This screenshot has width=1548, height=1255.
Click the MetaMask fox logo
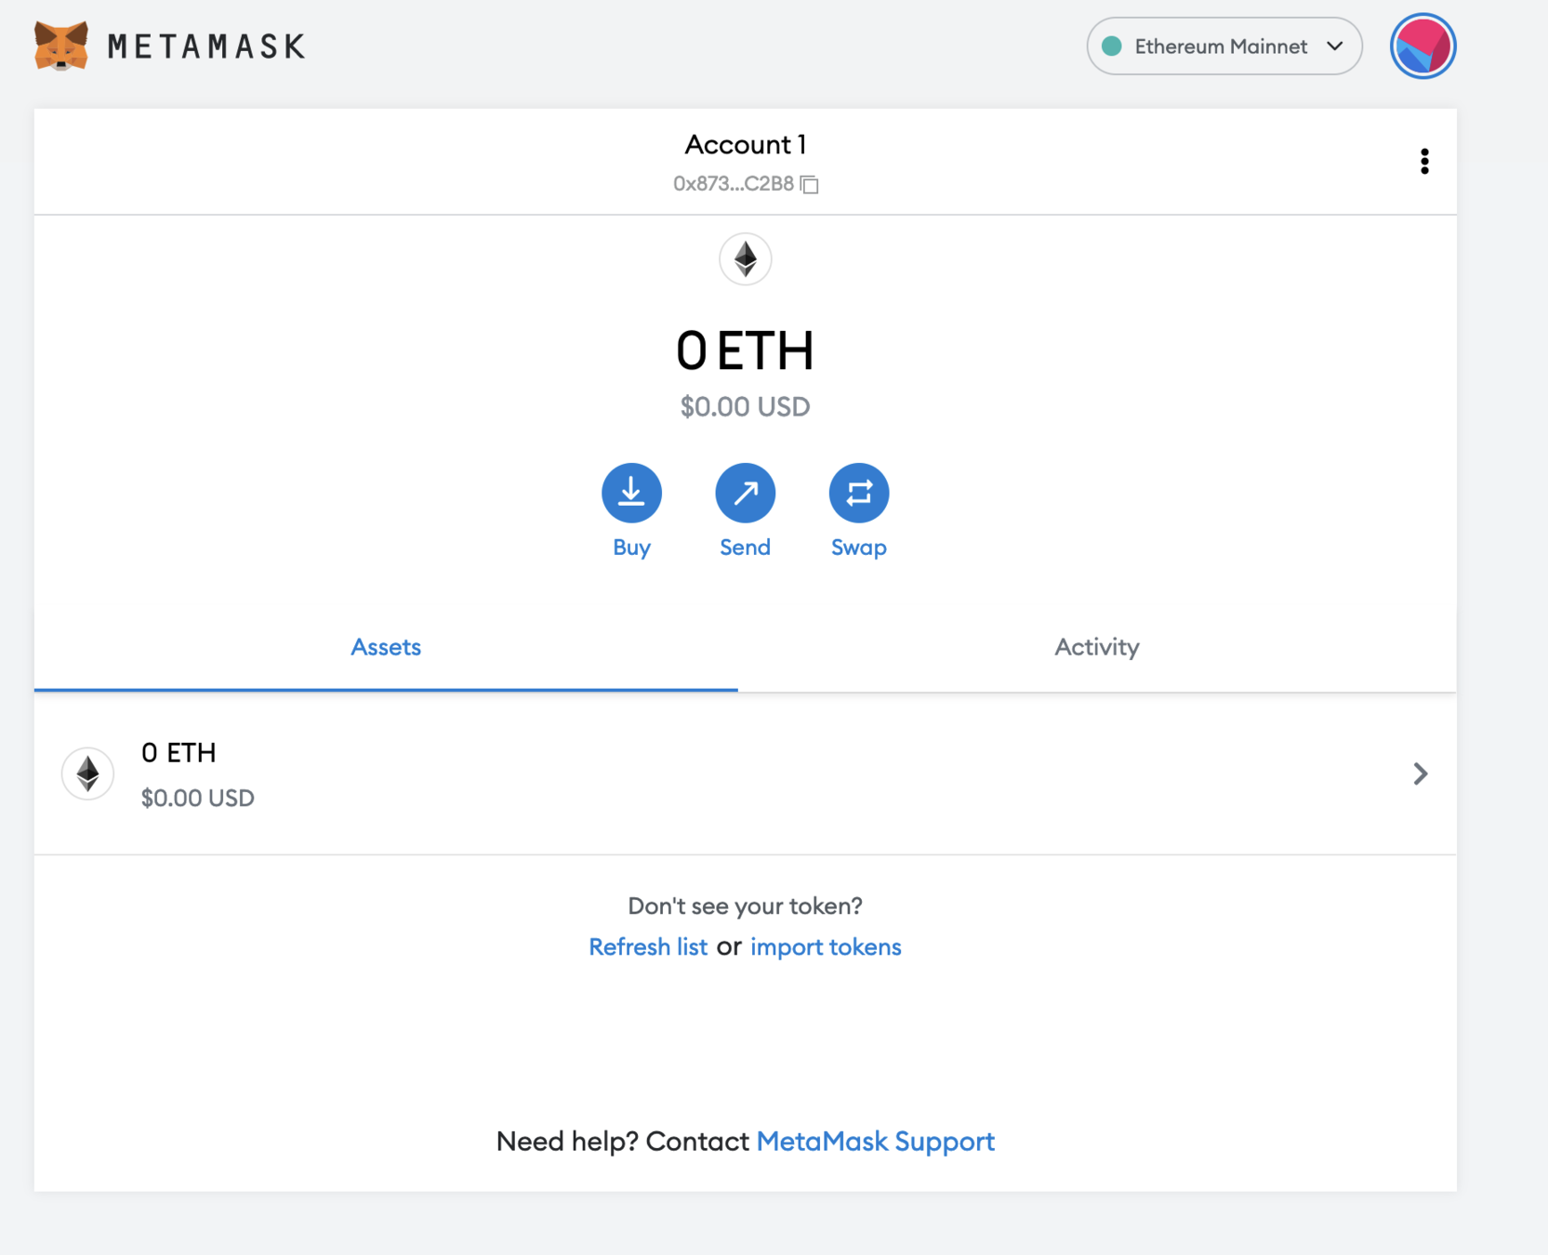tap(61, 46)
